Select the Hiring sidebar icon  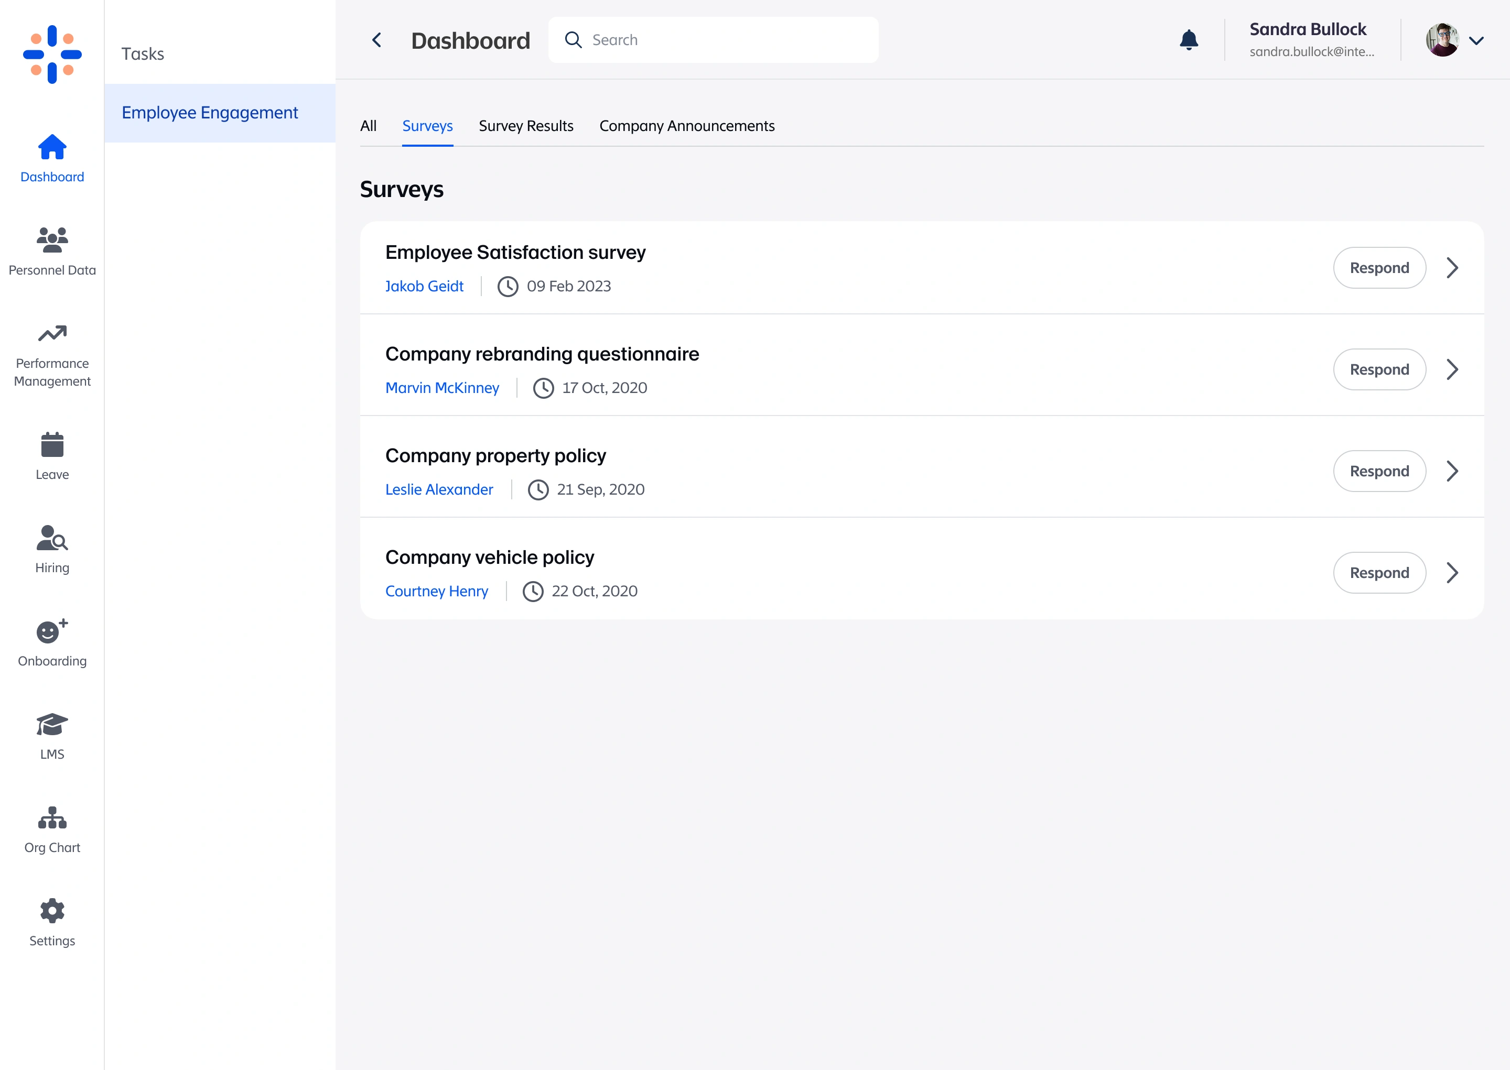tap(52, 549)
